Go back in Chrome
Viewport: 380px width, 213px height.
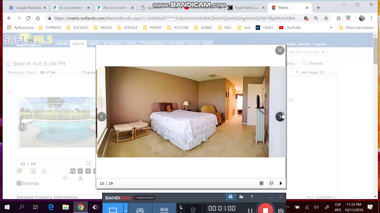(9, 18)
